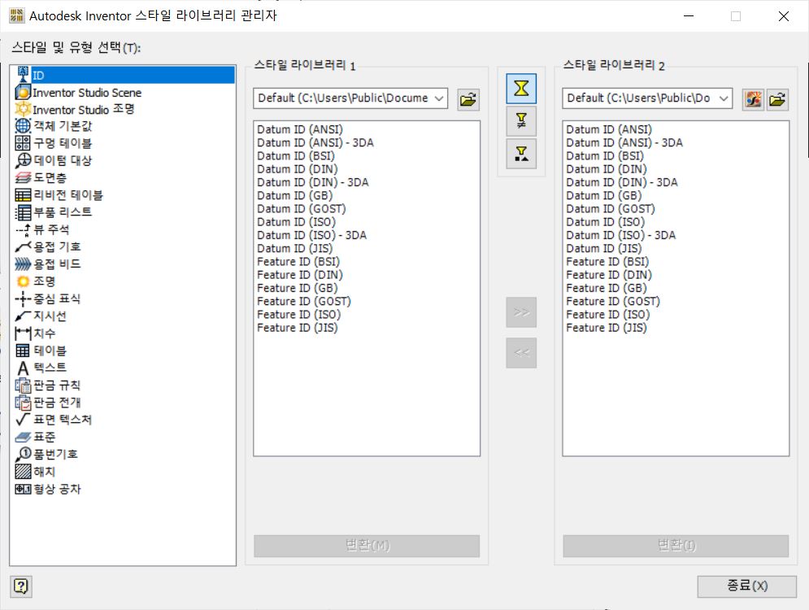This screenshot has height=610, width=809.
Task: Toggle the show unequal styles filter
Action: (x=521, y=120)
